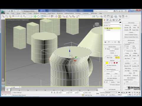Screen dimensions: 142x106
Task: Click the ViewCube in viewport corner
Action: [x=96, y=24]
